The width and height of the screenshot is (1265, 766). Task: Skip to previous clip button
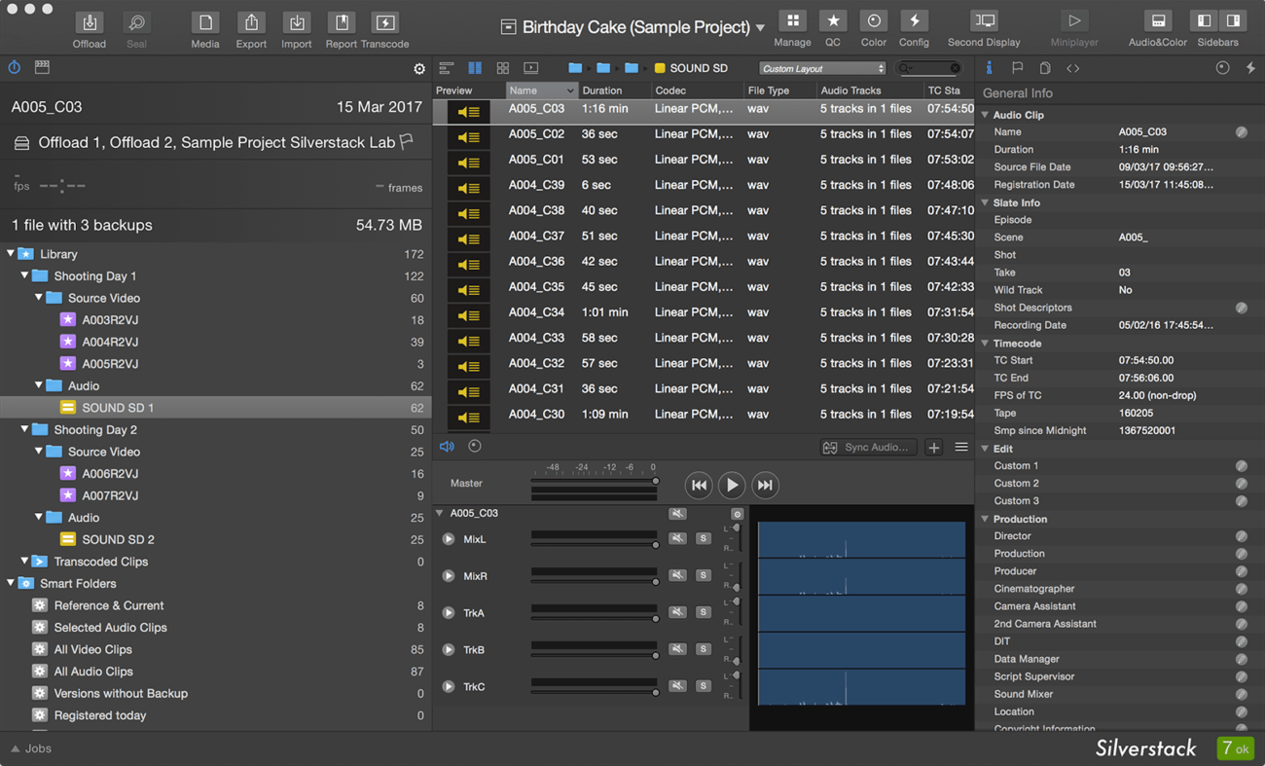tap(699, 485)
